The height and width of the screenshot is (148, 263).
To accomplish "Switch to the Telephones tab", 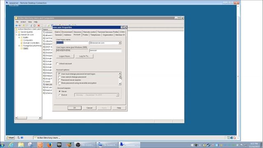I will coord(95,35).
